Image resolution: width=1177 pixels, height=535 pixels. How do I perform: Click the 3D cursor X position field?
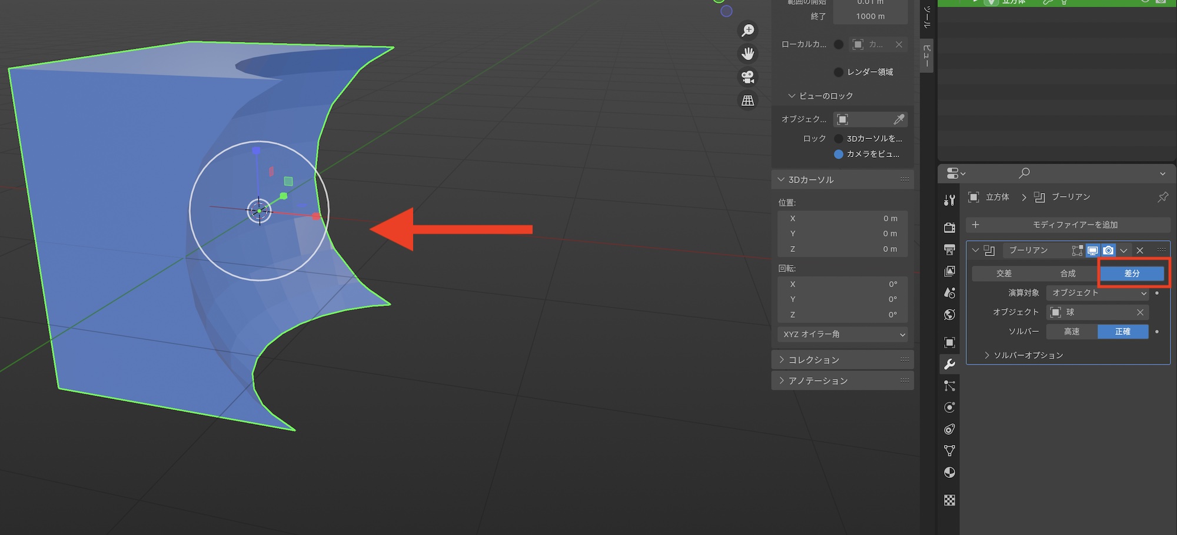842,218
